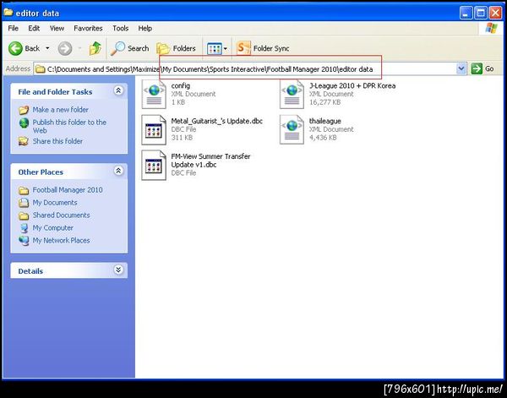Click the File and Folder Tasks header
Screen dimensions: 507x398
click(69, 92)
